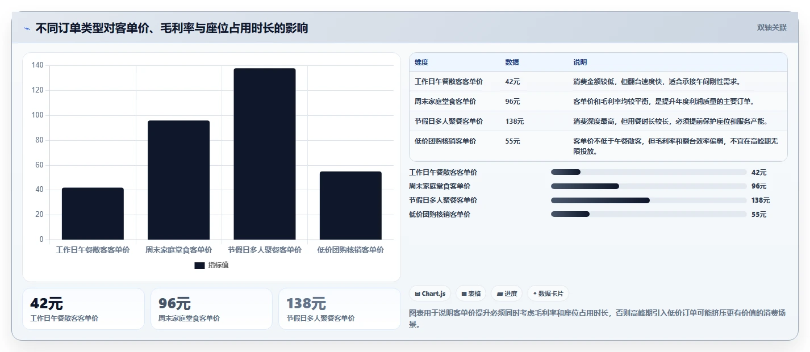Click the 说明 column header
810x352 pixels.
coord(580,62)
